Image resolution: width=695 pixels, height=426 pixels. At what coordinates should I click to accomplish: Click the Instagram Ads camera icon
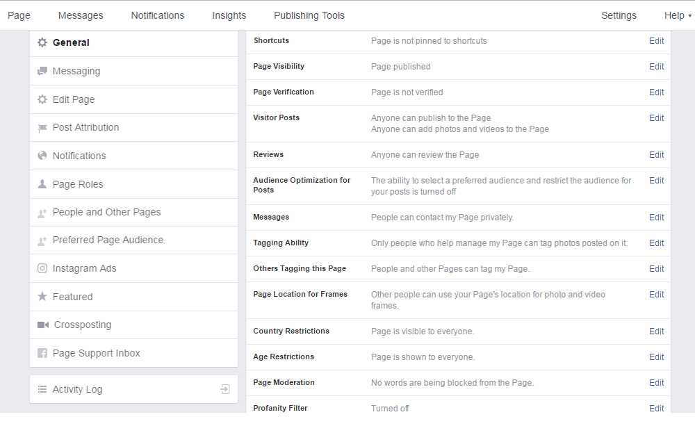[x=42, y=268]
